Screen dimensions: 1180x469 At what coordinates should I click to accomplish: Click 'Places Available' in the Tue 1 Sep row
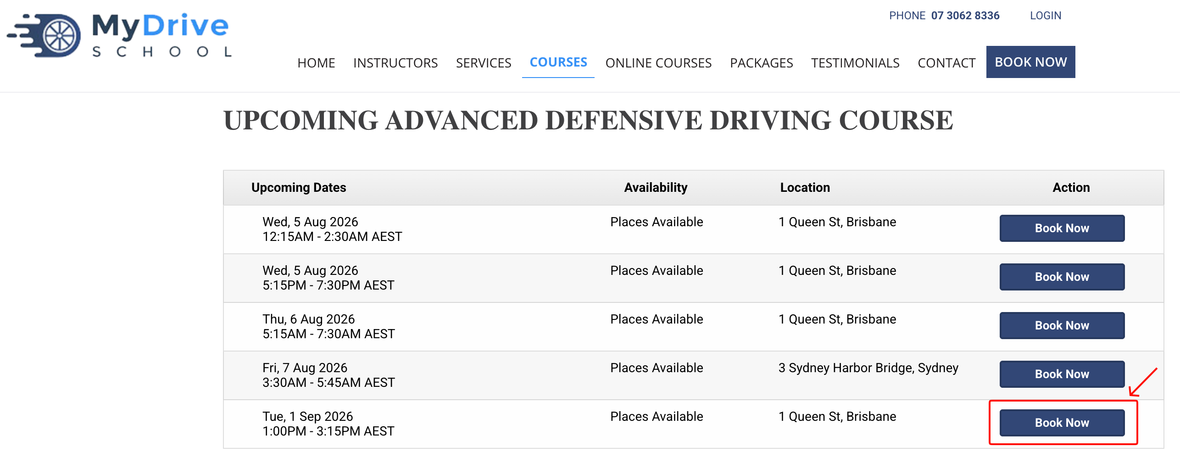[657, 416]
